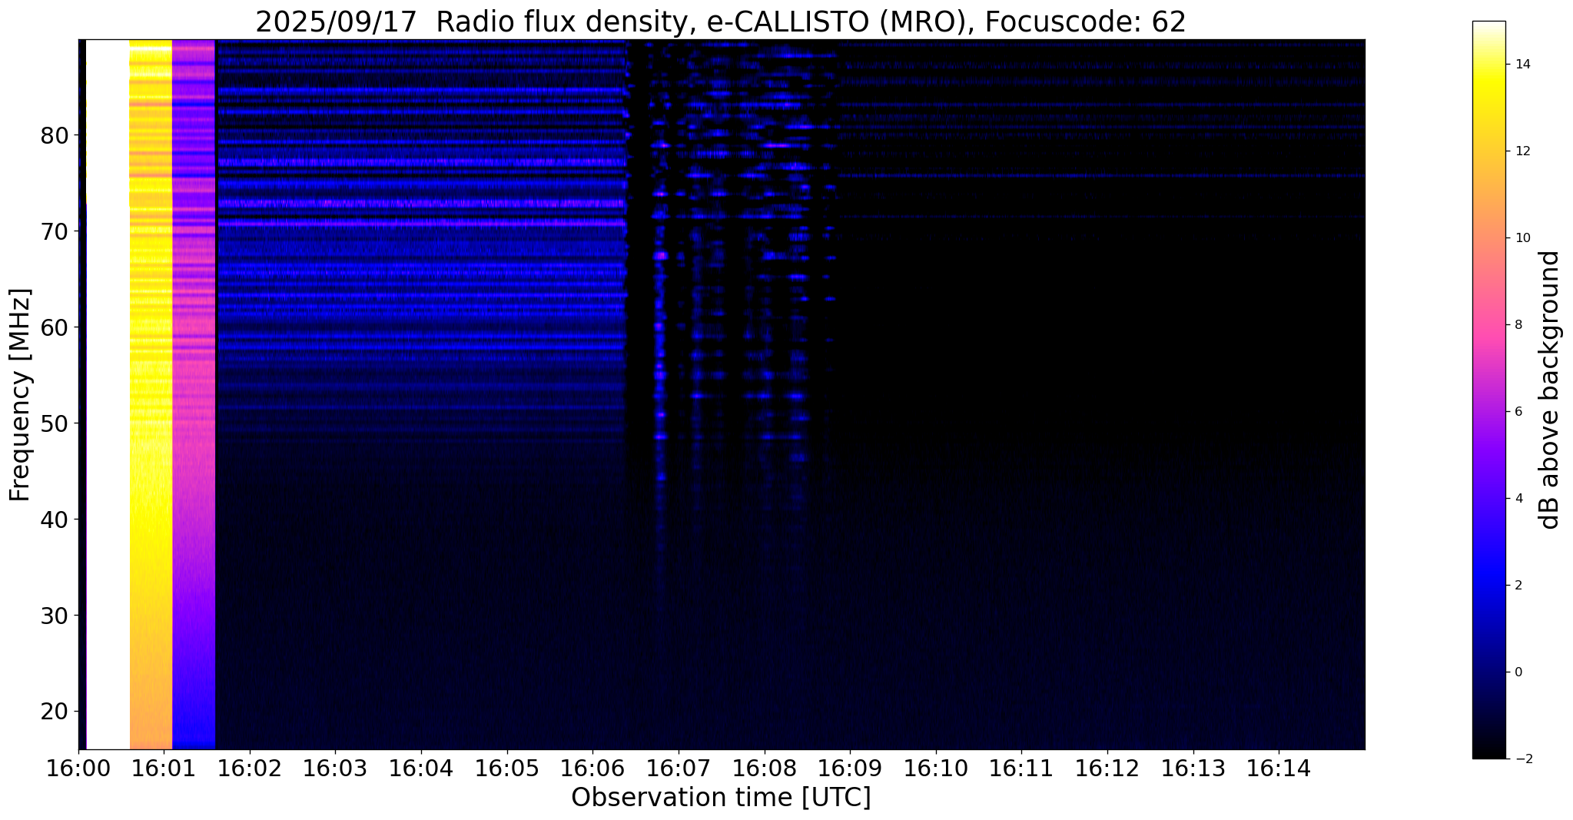
Task: Click the 16:13 time tick label
Action: (x=1193, y=768)
